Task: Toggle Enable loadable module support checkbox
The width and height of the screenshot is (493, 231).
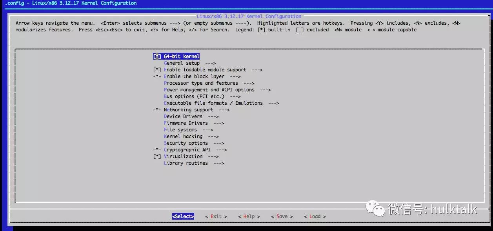Action: (157, 70)
